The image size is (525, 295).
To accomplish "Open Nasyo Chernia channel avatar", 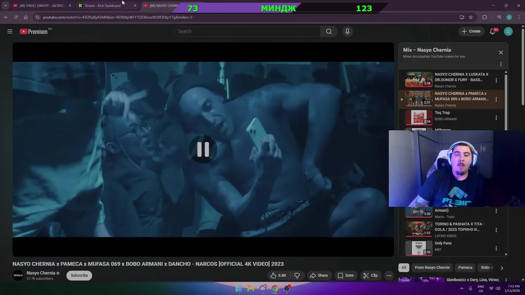I will [18, 275].
